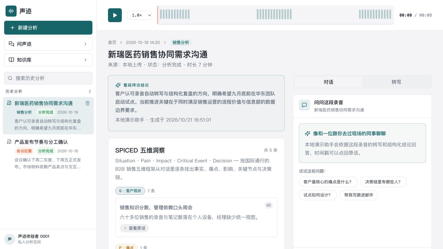Open the 知识库 knowledge base
Image resolution: width=443 pixels, height=249 pixels.
pos(48,60)
